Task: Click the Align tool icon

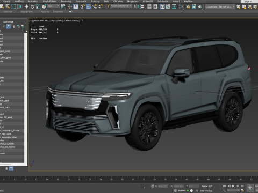Action: (x=142, y=7)
